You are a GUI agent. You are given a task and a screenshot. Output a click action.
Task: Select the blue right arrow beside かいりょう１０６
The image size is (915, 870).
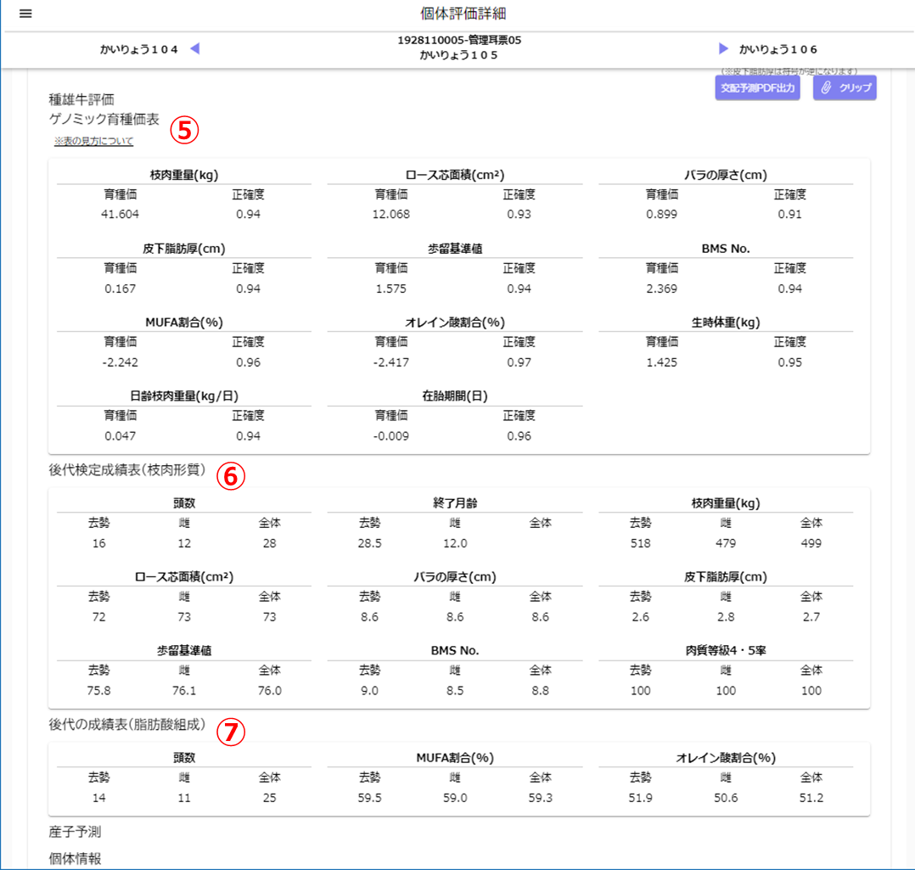pyautogui.click(x=722, y=48)
